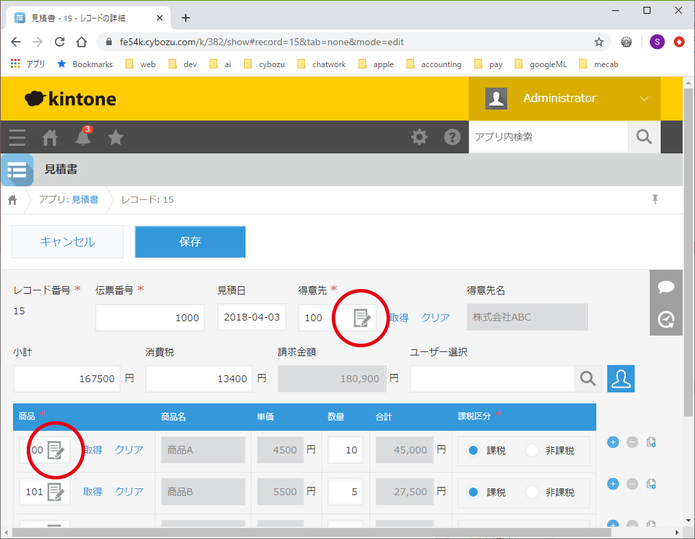Open the hamburger menu in kintone toolbar
The height and width of the screenshot is (539, 695).
coord(17,138)
